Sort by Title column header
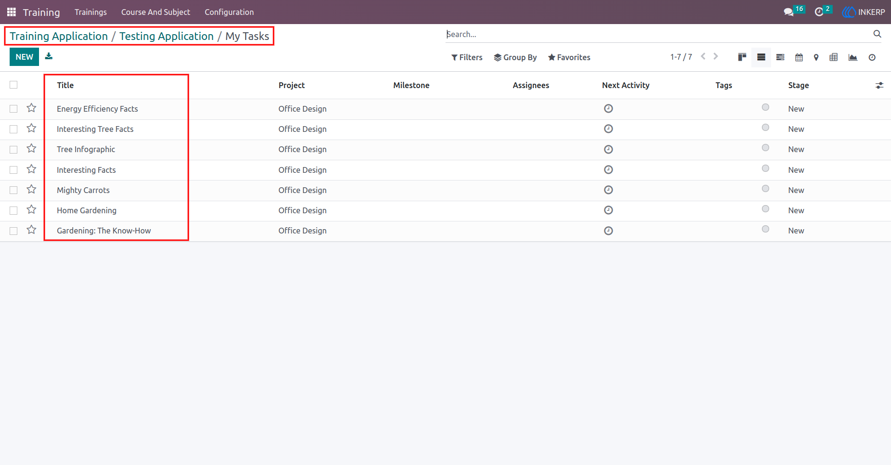Image resolution: width=891 pixels, height=465 pixels. [65, 85]
